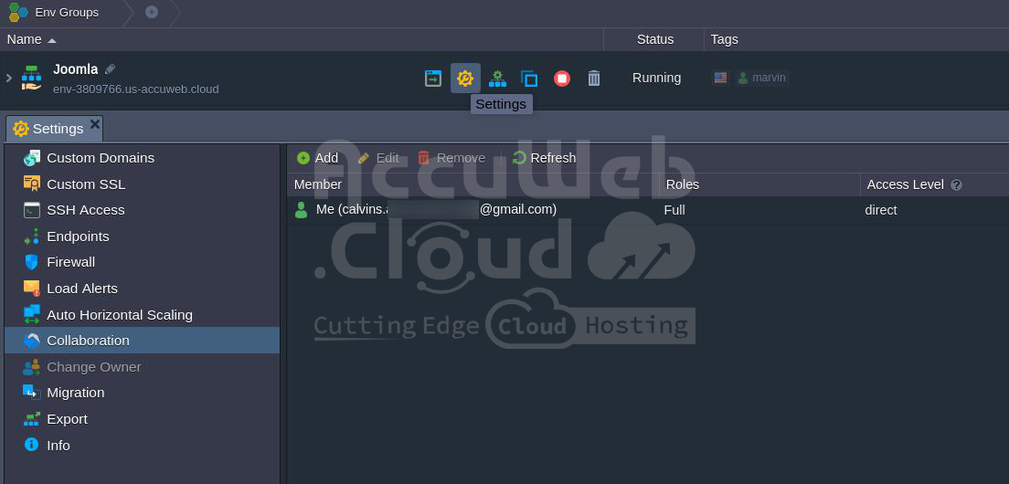This screenshot has height=484, width=1009.
Task: Click the Settings gear icon for Joomla
Action: (x=465, y=79)
